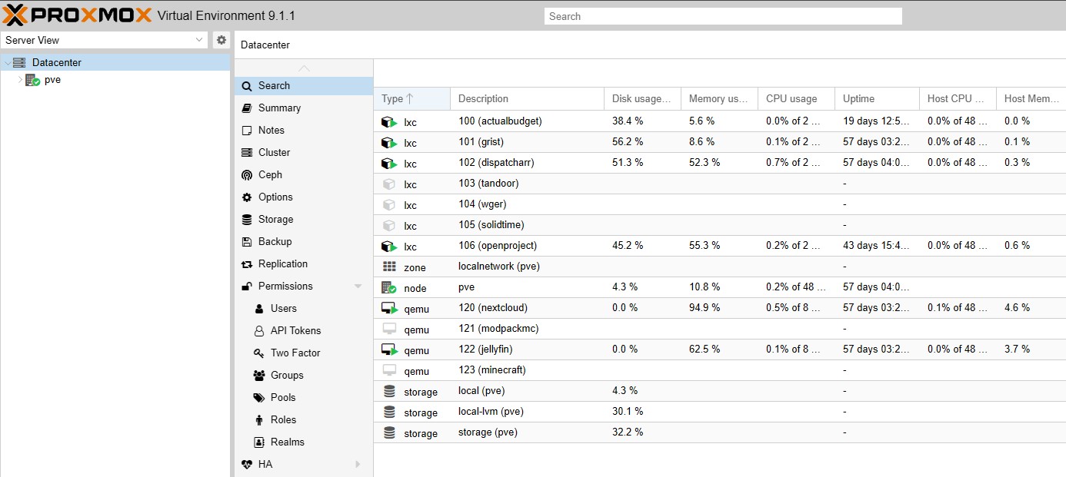Open the Notes section
Screen dimensions: 1066x477
pyautogui.click(x=304, y=131)
